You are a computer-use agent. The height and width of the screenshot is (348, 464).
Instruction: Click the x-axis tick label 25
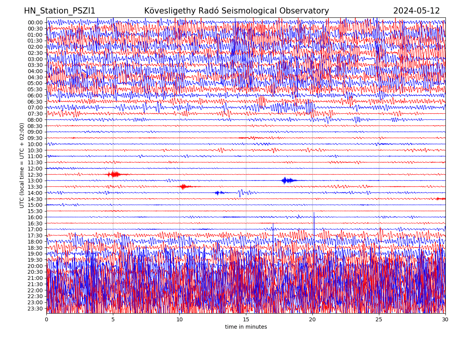pyautogui.click(x=379, y=319)
